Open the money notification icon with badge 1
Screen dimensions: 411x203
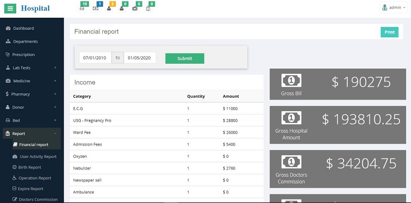(96, 9)
